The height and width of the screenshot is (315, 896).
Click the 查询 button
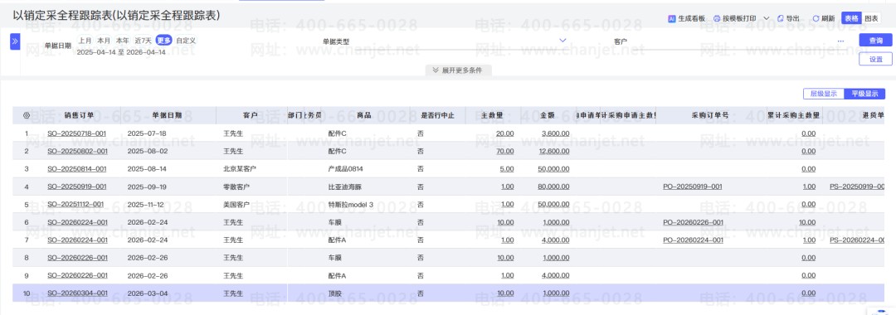[875, 40]
